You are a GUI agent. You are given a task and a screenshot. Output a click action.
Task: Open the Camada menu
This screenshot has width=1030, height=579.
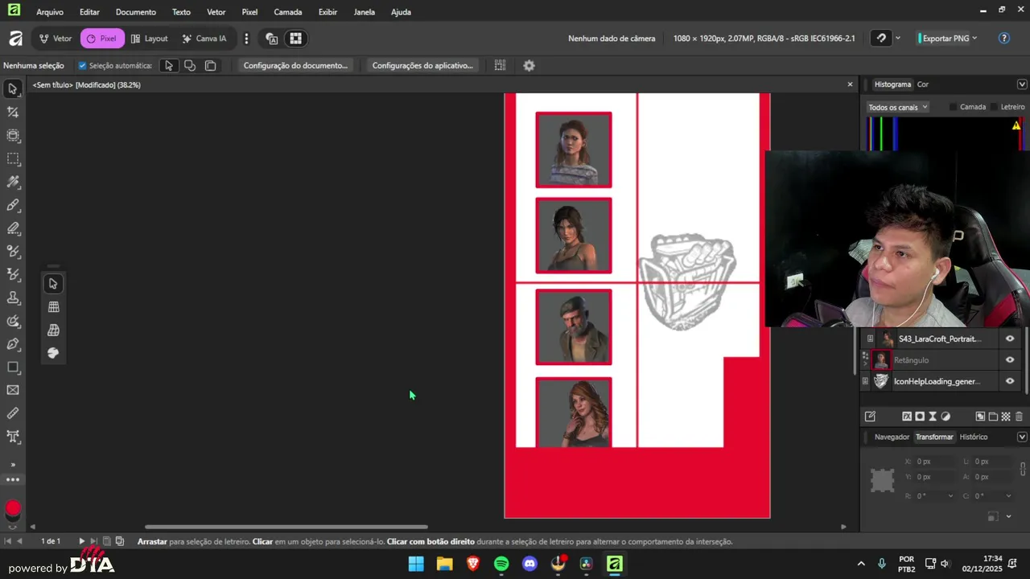pos(288,12)
